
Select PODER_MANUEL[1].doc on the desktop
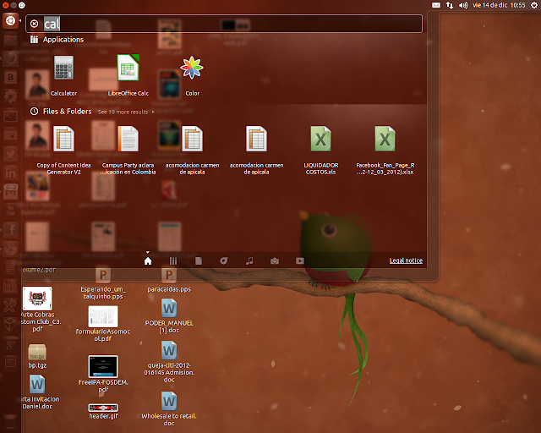[169, 316]
